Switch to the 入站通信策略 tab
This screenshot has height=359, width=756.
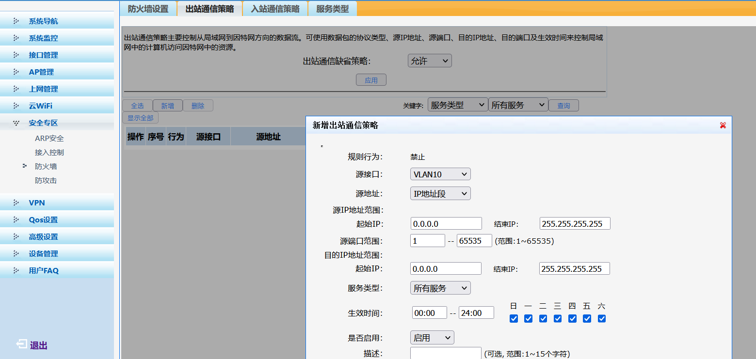(275, 9)
